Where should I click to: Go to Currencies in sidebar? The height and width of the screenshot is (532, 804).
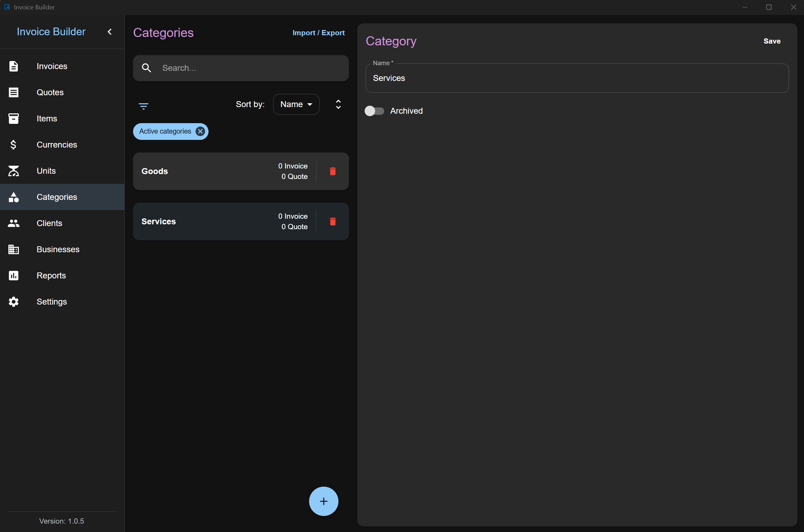click(x=62, y=144)
